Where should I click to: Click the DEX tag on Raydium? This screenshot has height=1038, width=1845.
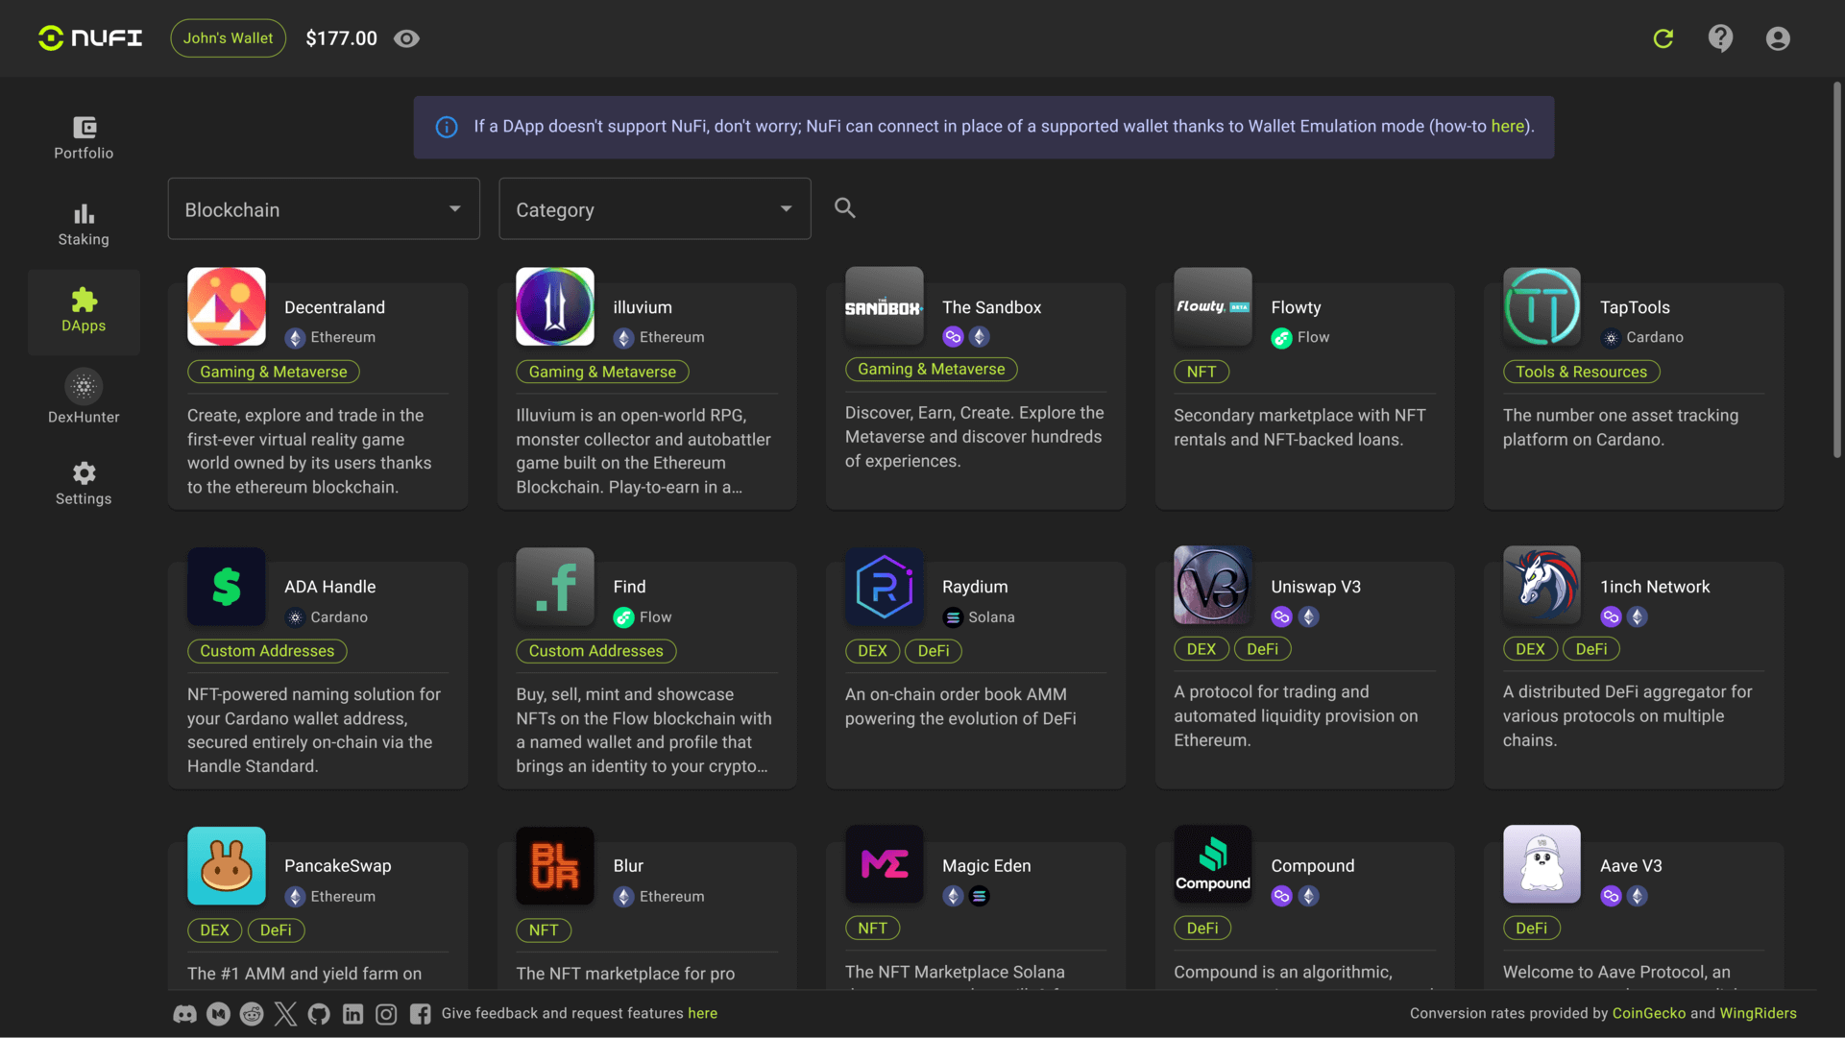coord(872,651)
